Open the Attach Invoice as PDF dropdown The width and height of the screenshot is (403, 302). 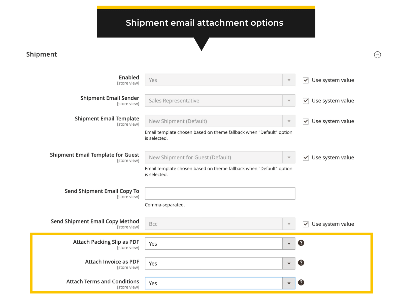coord(289,263)
